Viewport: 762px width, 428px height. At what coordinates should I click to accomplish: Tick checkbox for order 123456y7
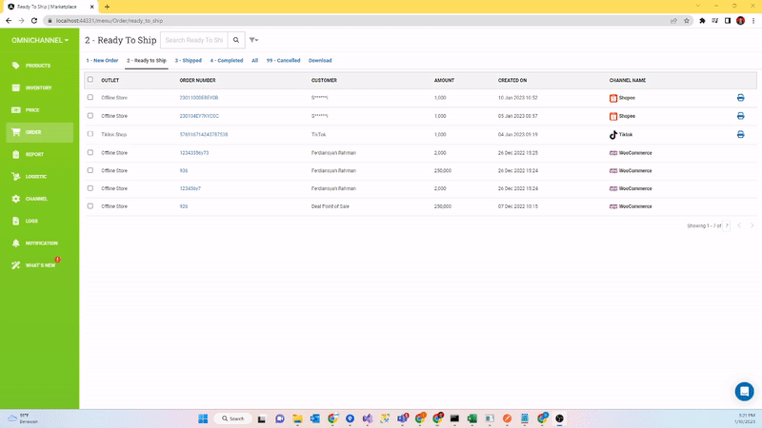pyautogui.click(x=90, y=188)
